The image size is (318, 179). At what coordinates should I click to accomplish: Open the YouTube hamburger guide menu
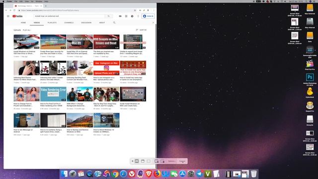8,16
